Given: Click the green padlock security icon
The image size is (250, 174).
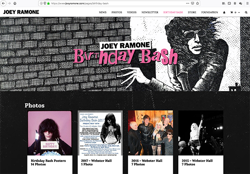Looking at the screenshot, I should (48, 3).
